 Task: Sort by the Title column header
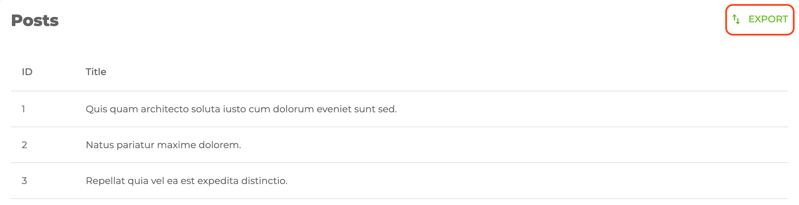[x=96, y=72]
